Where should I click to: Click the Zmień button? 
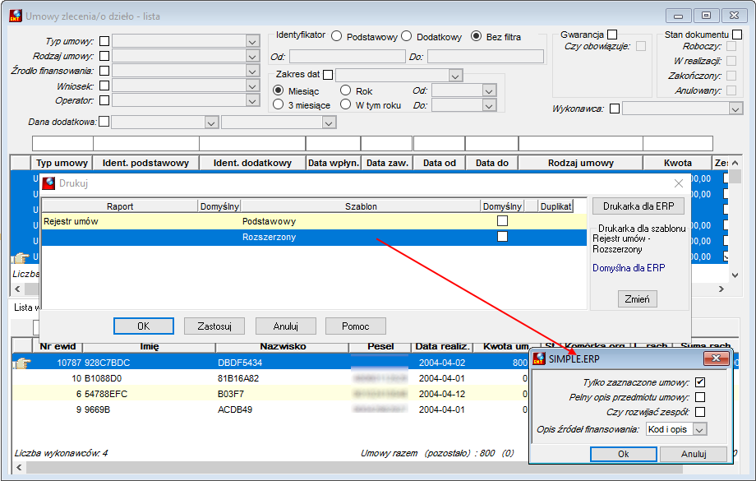pyautogui.click(x=638, y=299)
